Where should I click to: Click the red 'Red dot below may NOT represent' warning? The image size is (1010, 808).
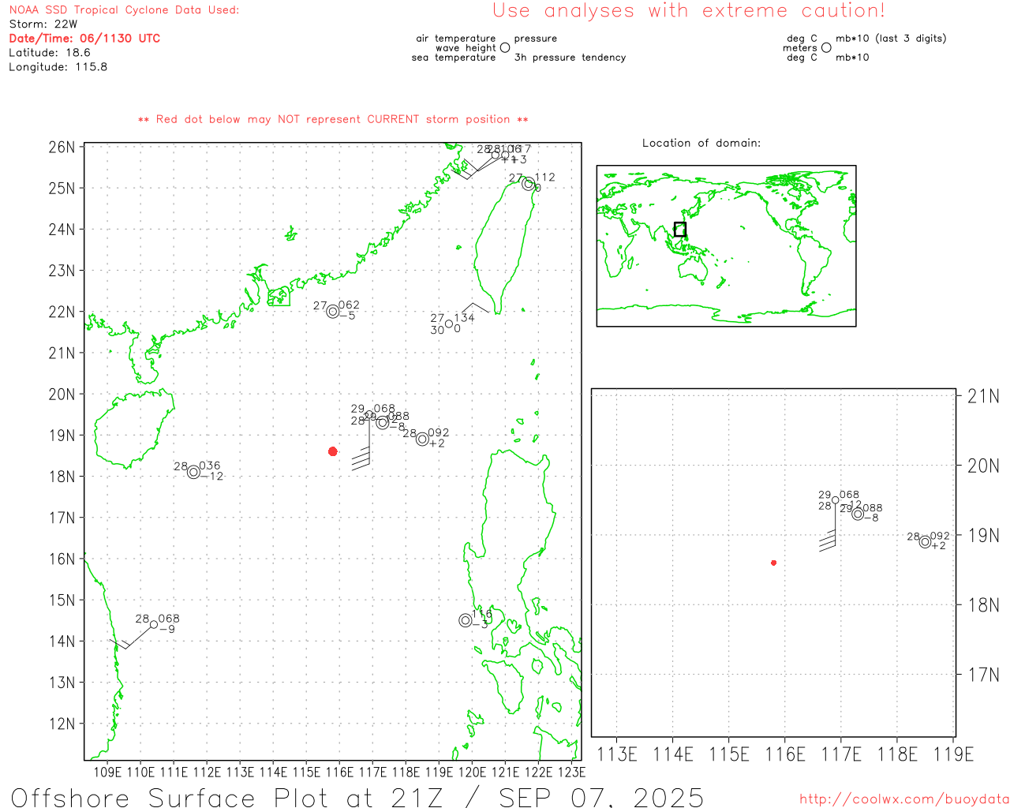333,119
